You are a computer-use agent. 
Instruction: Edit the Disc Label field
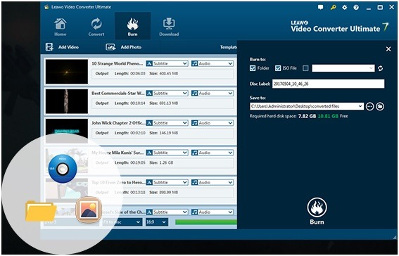328,84
